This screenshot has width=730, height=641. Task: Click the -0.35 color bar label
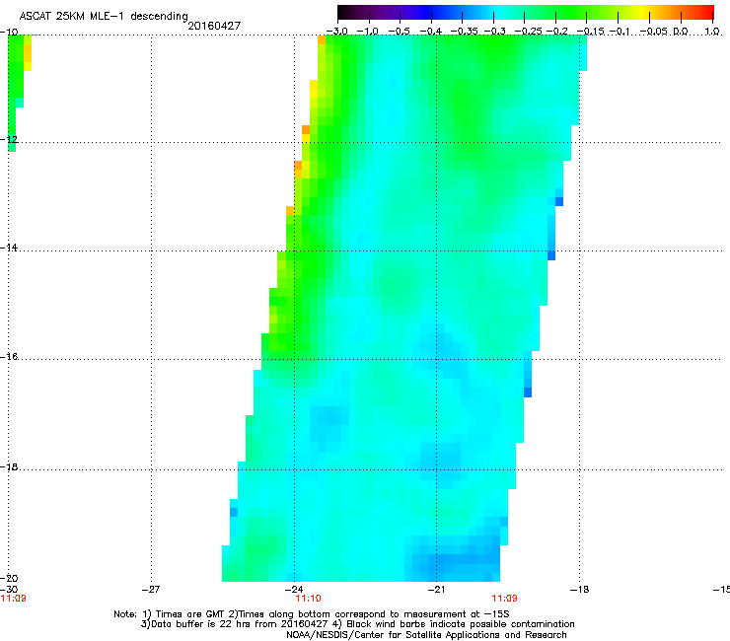point(464,32)
